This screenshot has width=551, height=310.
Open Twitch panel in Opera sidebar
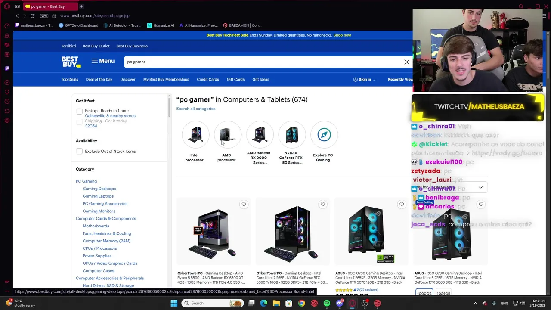pyautogui.click(x=7, y=68)
